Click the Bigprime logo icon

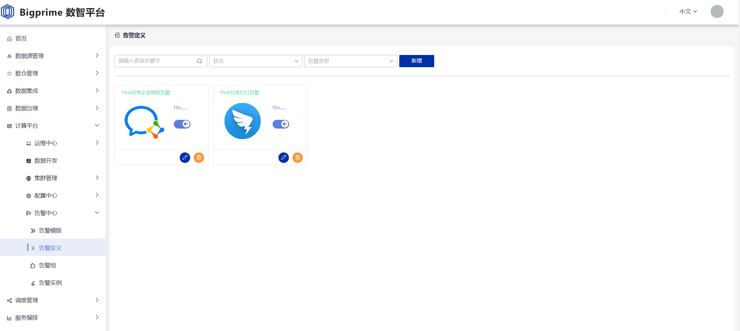point(8,12)
